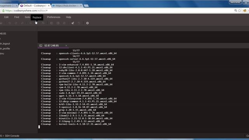This screenshot has height=140, width=249.
Task: Click the libxml2 Cleanup line
Action: [73, 115]
